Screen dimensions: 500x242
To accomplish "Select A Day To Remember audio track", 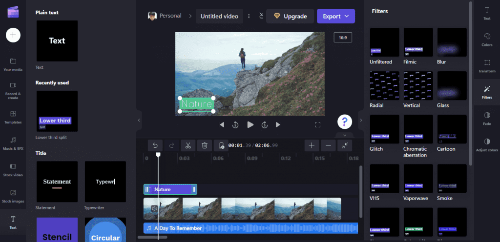I will pyautogui.click(x=250, y=228).
